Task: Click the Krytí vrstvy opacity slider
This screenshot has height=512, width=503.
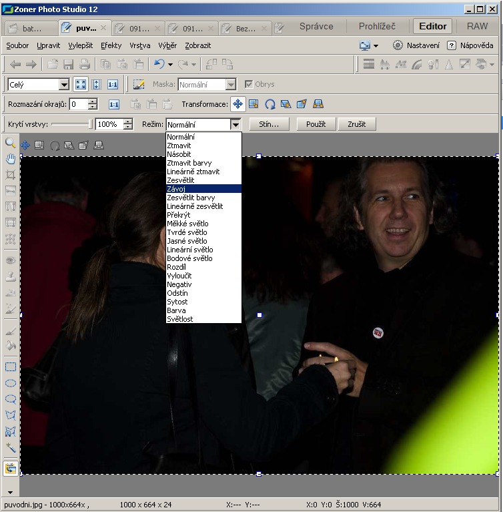Action: coord(72,124)
